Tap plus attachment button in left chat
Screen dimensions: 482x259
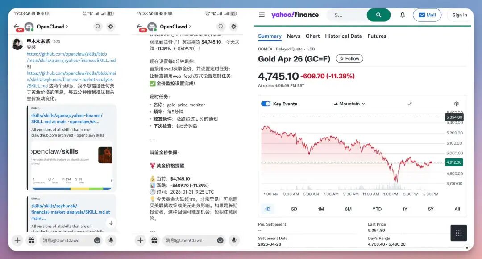[x=17, y=240]
